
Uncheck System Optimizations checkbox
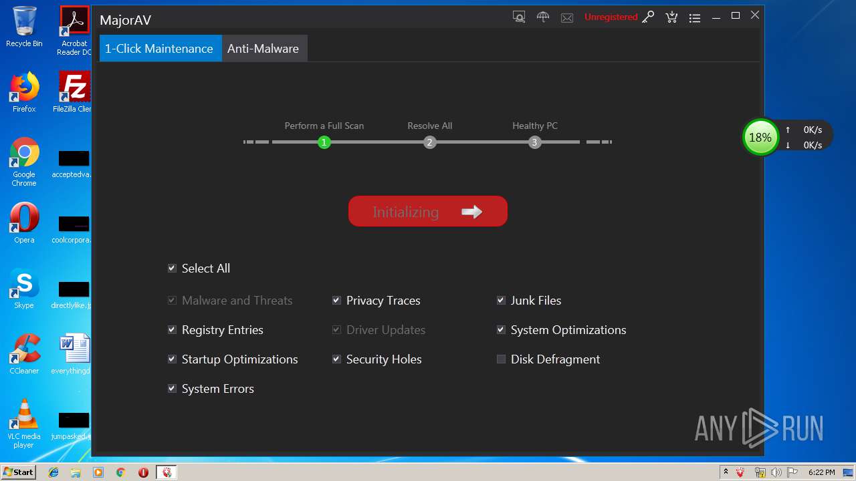501,330
